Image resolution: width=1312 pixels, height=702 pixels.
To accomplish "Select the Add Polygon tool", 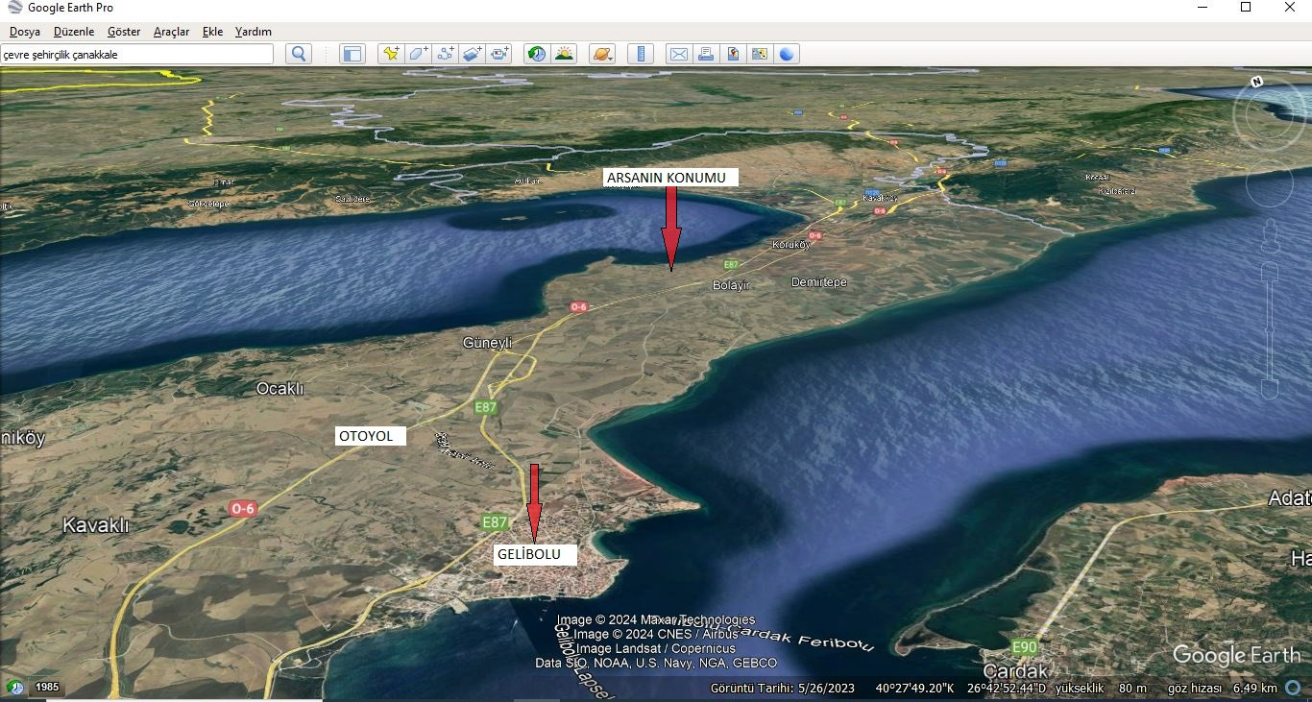I will click(418, 55).
